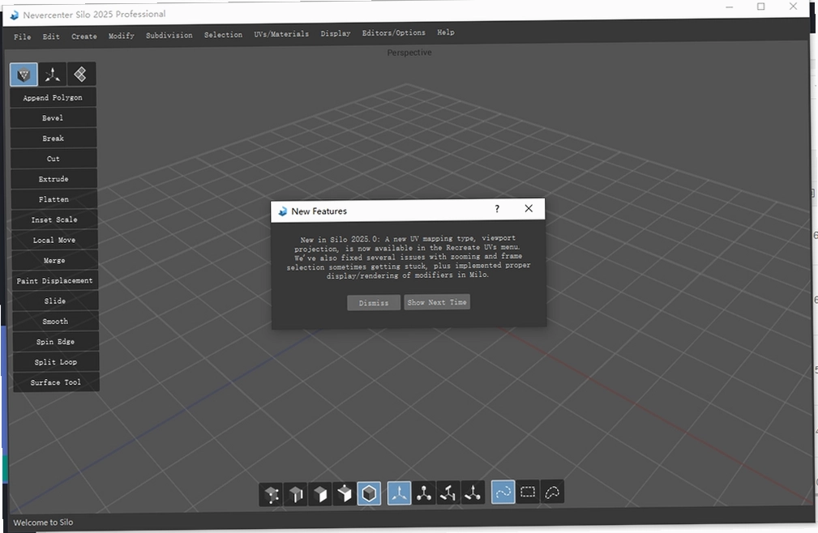Click the Bevel tool button

tap(53, 117)
